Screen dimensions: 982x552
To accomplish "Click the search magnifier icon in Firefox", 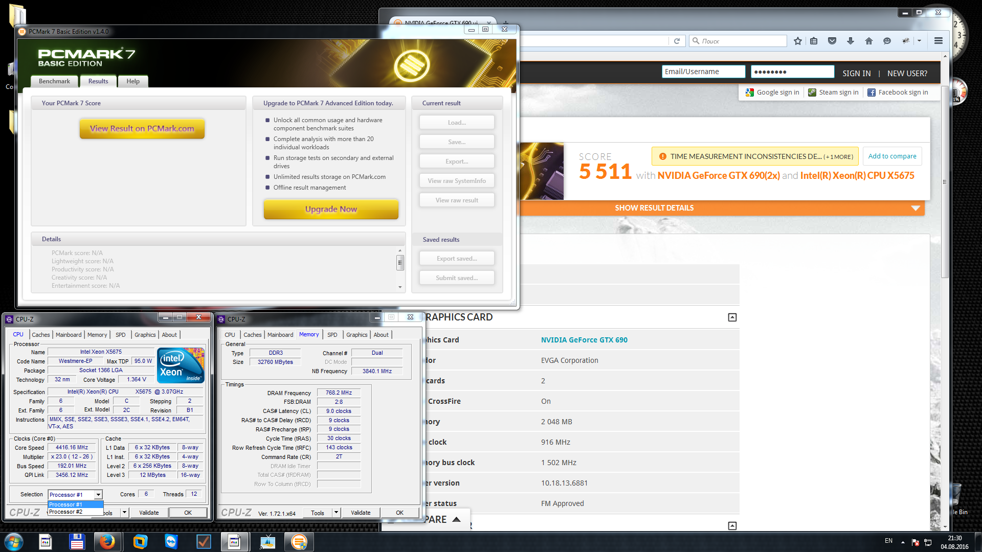I will point(696,41).
